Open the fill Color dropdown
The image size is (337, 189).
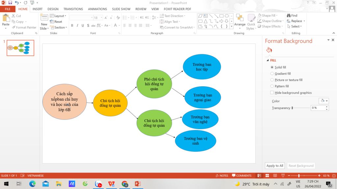324,101
